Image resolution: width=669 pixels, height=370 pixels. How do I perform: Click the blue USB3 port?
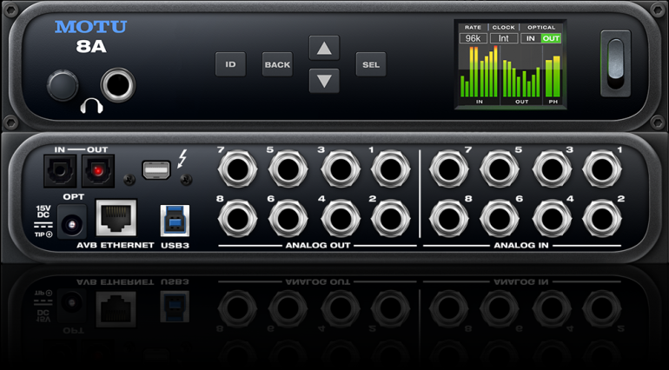pos(175,219)
